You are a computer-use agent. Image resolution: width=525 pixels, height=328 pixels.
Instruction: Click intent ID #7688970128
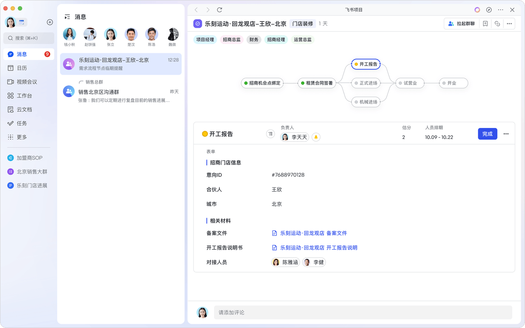point(288,175)
